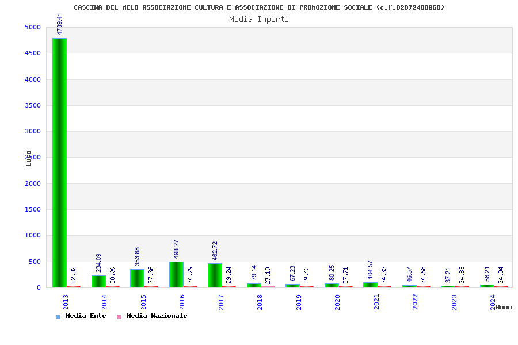Select the value label 498.27
Screen dimensions: 518x345
176,250
